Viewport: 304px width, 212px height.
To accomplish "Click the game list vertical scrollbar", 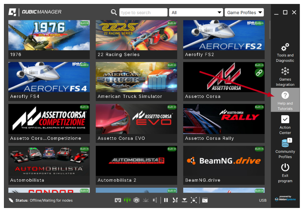I will [270, 29].
